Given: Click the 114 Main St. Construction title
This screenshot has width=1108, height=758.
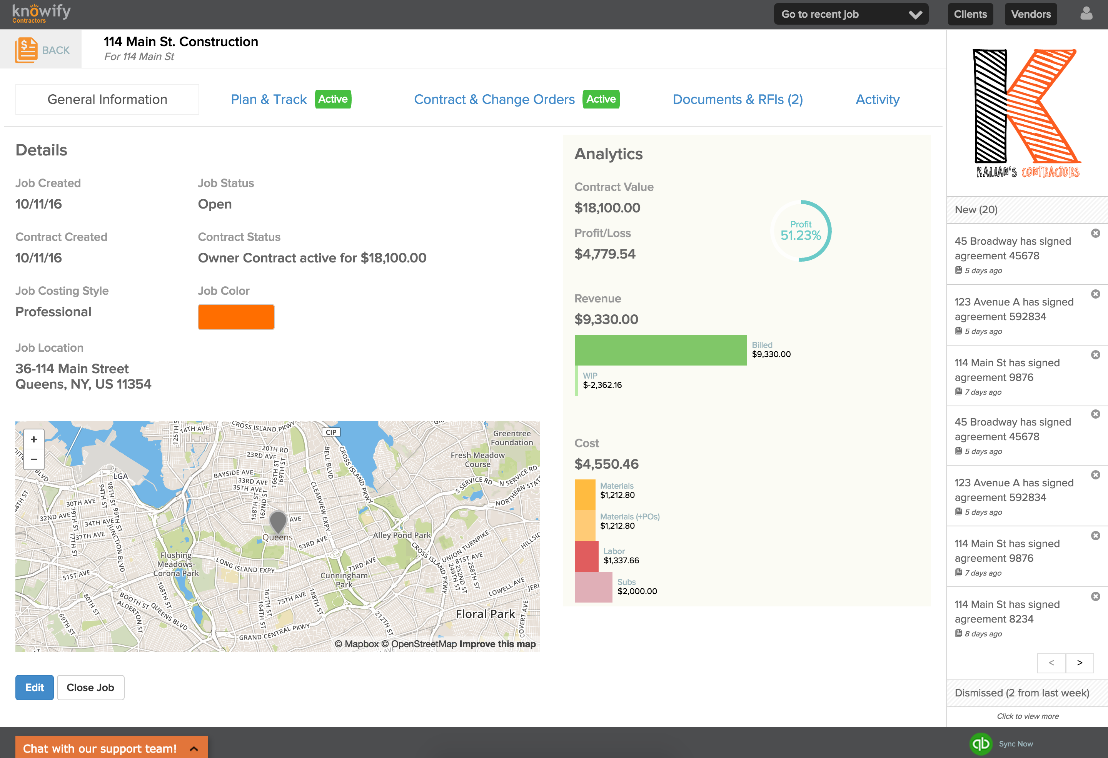Looking at the screenshot, I should [x=181, y=42].
